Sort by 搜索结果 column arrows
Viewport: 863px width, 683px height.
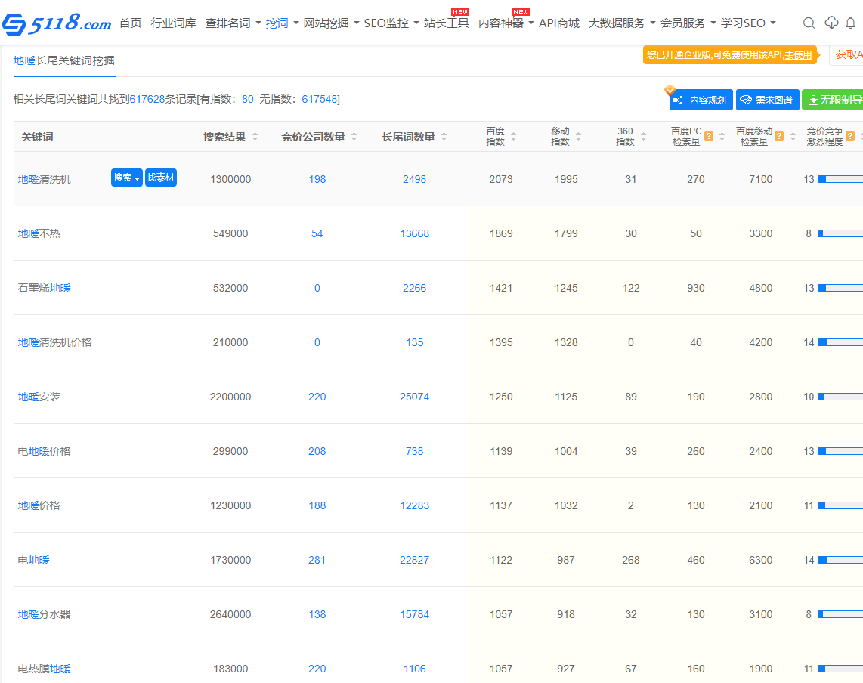(255, 137)
